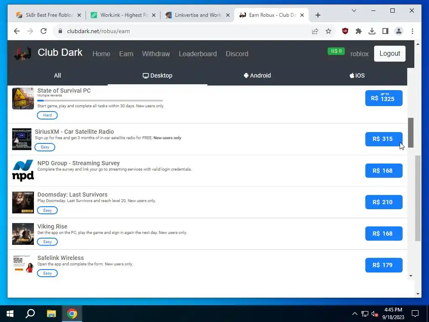Open the Windows Start menu

point(10,314)
